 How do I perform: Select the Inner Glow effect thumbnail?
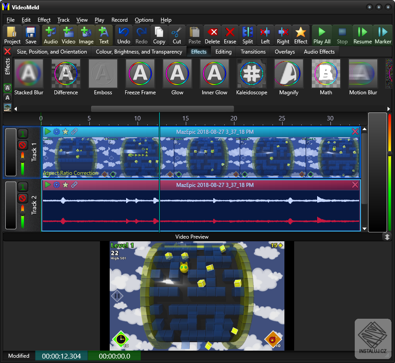pos(215,73)
